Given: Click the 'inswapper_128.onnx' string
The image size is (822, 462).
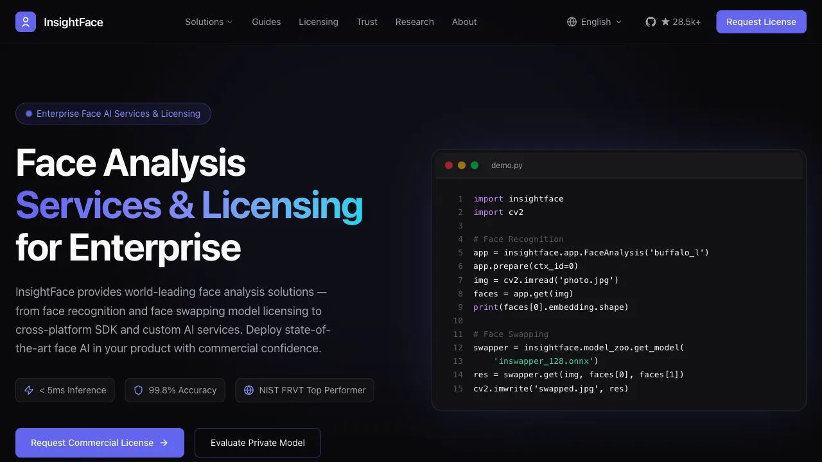Looking at the screenshot, I should point(543,361).
